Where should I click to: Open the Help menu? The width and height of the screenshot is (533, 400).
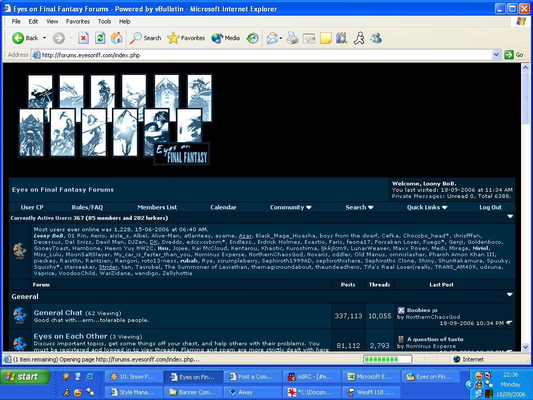point(124,21)
